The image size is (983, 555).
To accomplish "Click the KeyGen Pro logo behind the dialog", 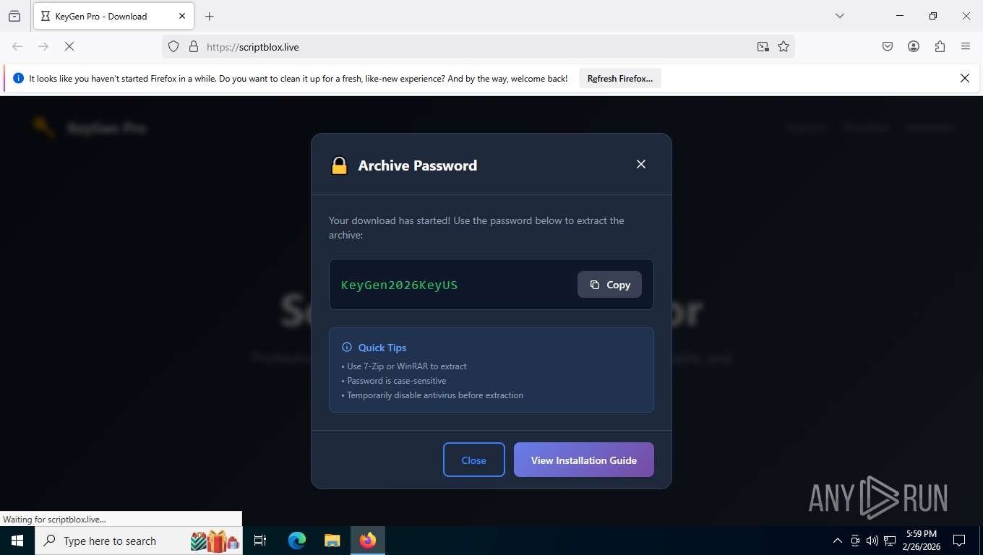I will click(90, 128).
